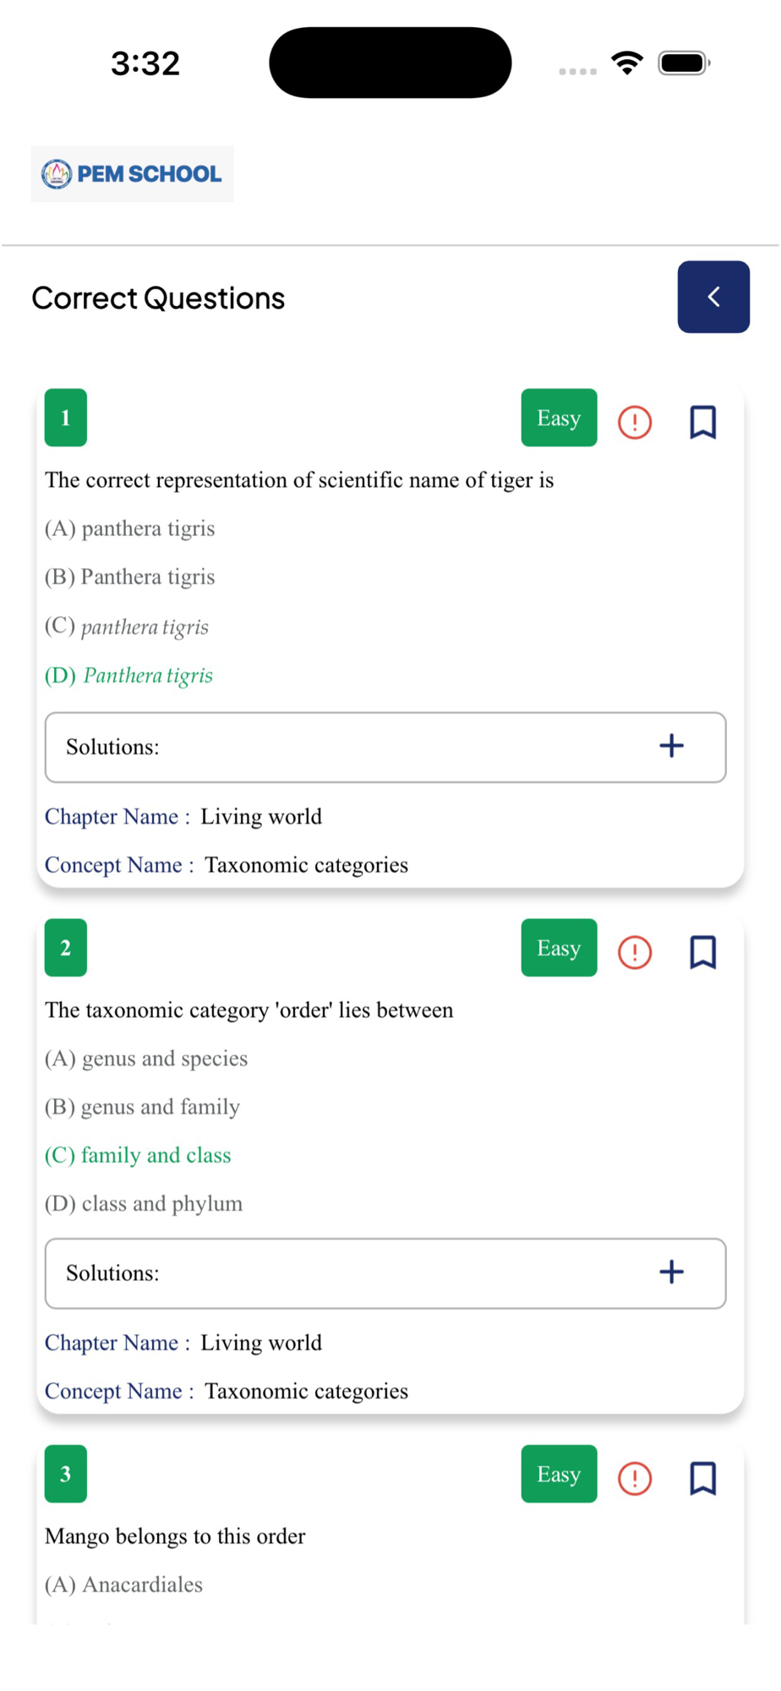
Task: Tap the green number 1 badge
Action: pos(66,418)
